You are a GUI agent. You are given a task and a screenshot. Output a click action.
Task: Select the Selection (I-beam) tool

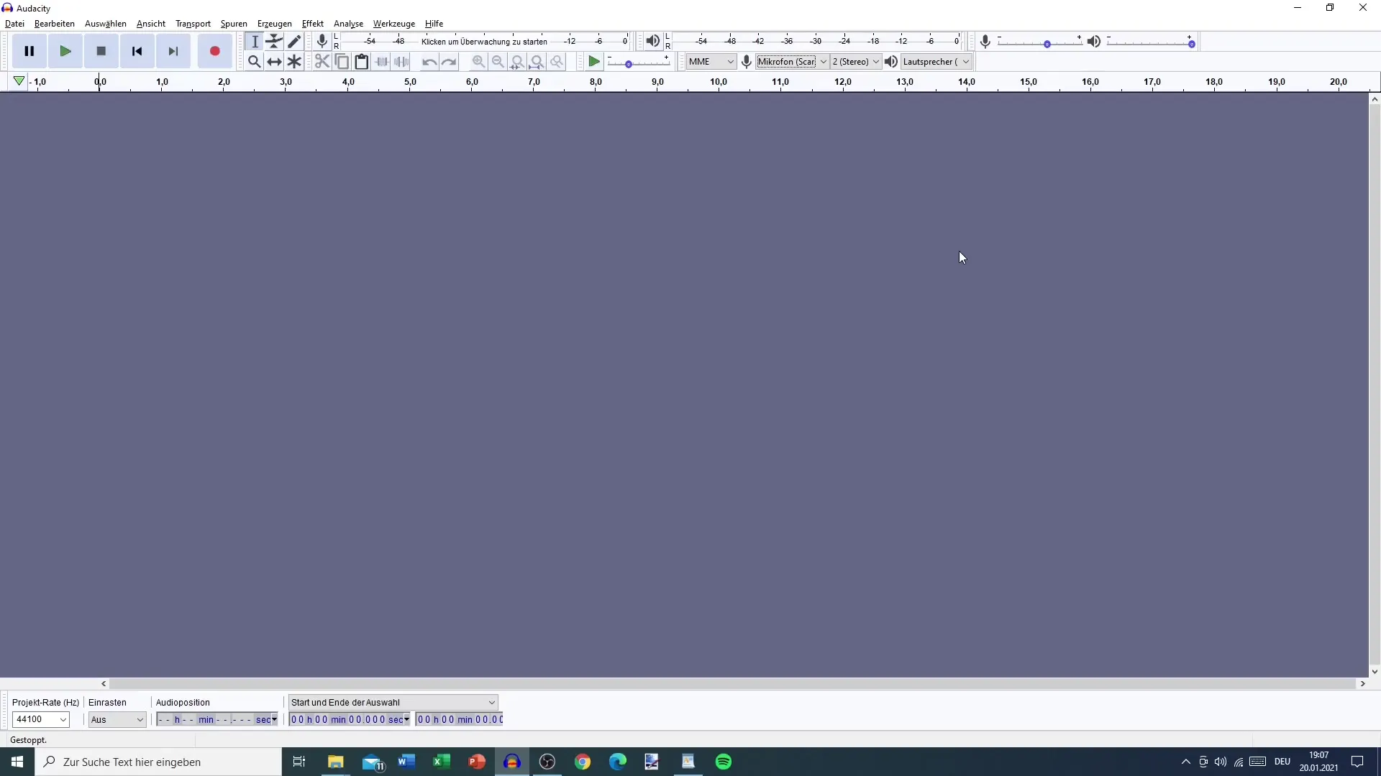[x=255, y=42]
